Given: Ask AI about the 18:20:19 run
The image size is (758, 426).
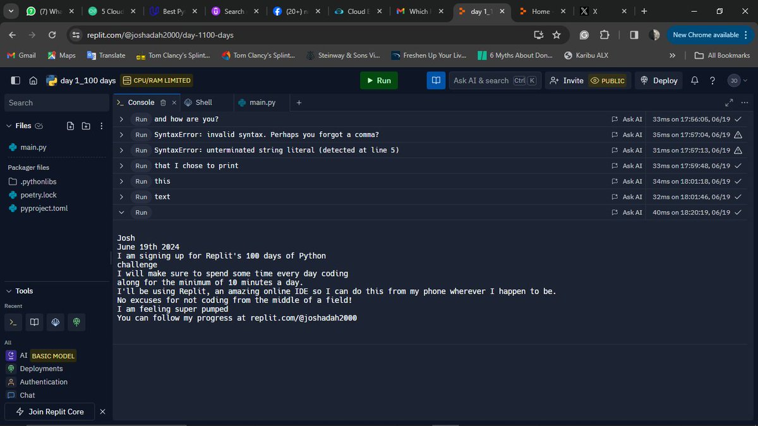Looking at the screenshot, I should 627,212.
